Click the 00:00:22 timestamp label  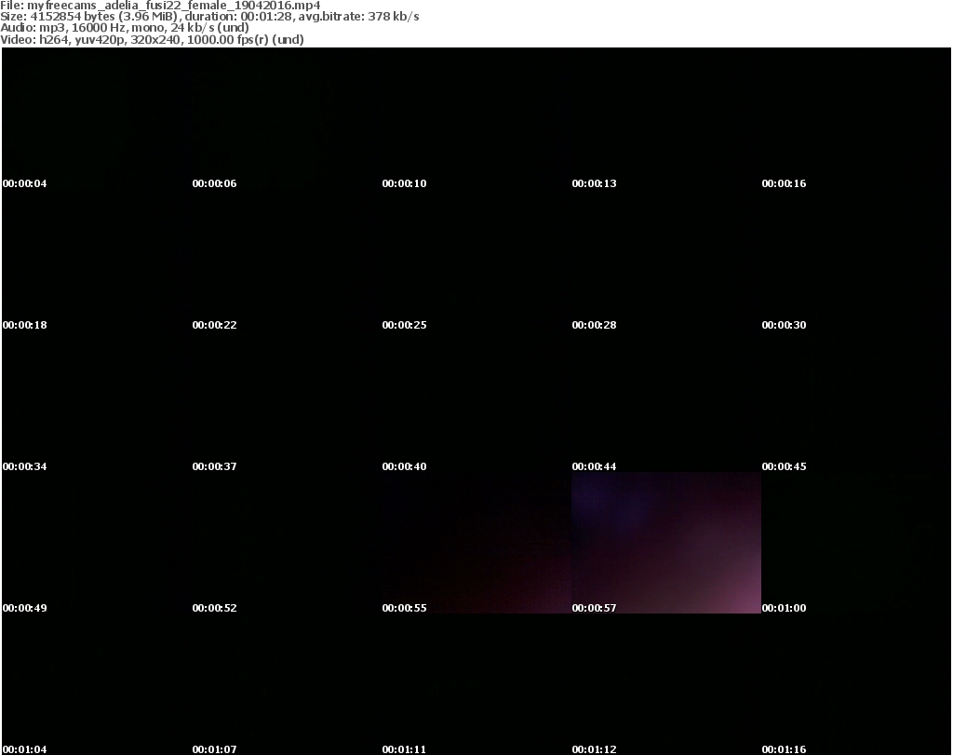click(215, 325)
